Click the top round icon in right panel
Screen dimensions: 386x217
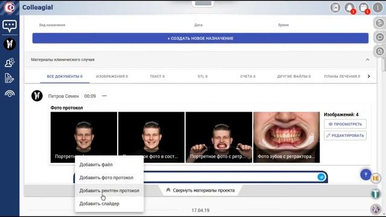pyautogui.click(x=380, y=23)
